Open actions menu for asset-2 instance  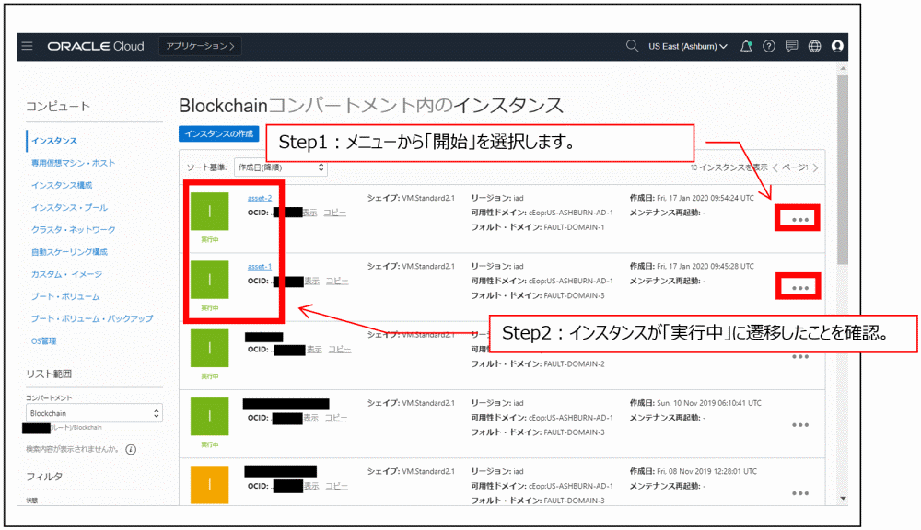click(x=800, y=220)
